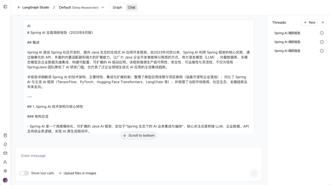Start a New thread
The height and width of the screenshot is (185, 330).
(309, 23)
